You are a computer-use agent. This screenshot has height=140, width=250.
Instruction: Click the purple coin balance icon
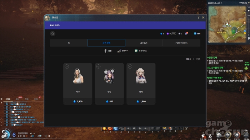[167, 34]
